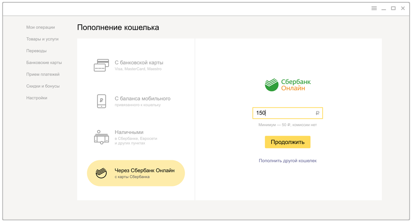Follow Пополнить другой кошелек link
Viewport: 412px width, 222px height.
pos(287,161)
